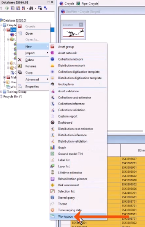Image resolution: width=145 pixels, height=227 pixels.
Task: Open the sort options dropdown arrow
Action: (x=27, y=8)
